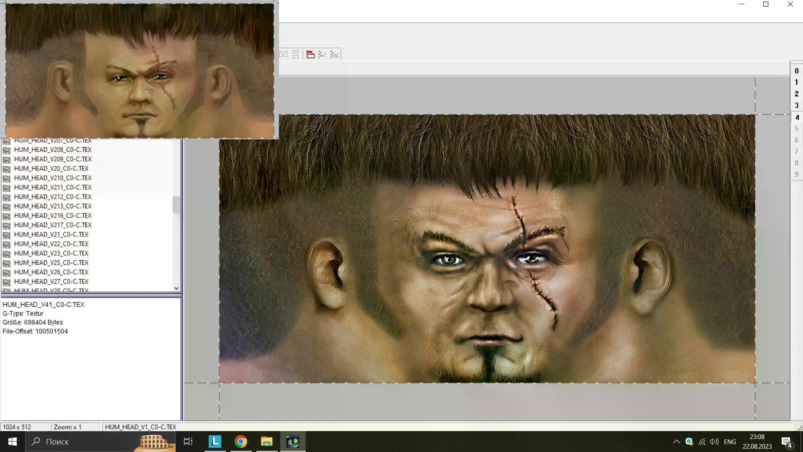Select mipmap level 0
Viewport: 803px width, 452px height.
pos(796,71)
